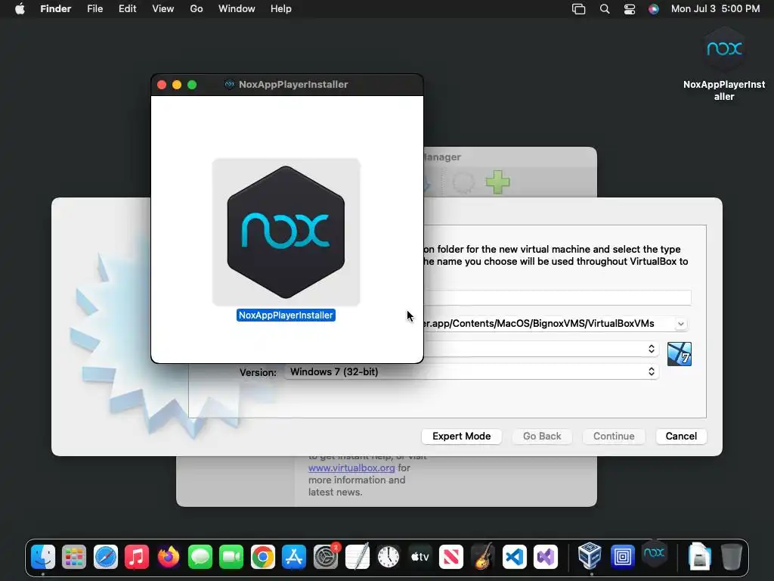Open Clock app from the Dock

389,558
